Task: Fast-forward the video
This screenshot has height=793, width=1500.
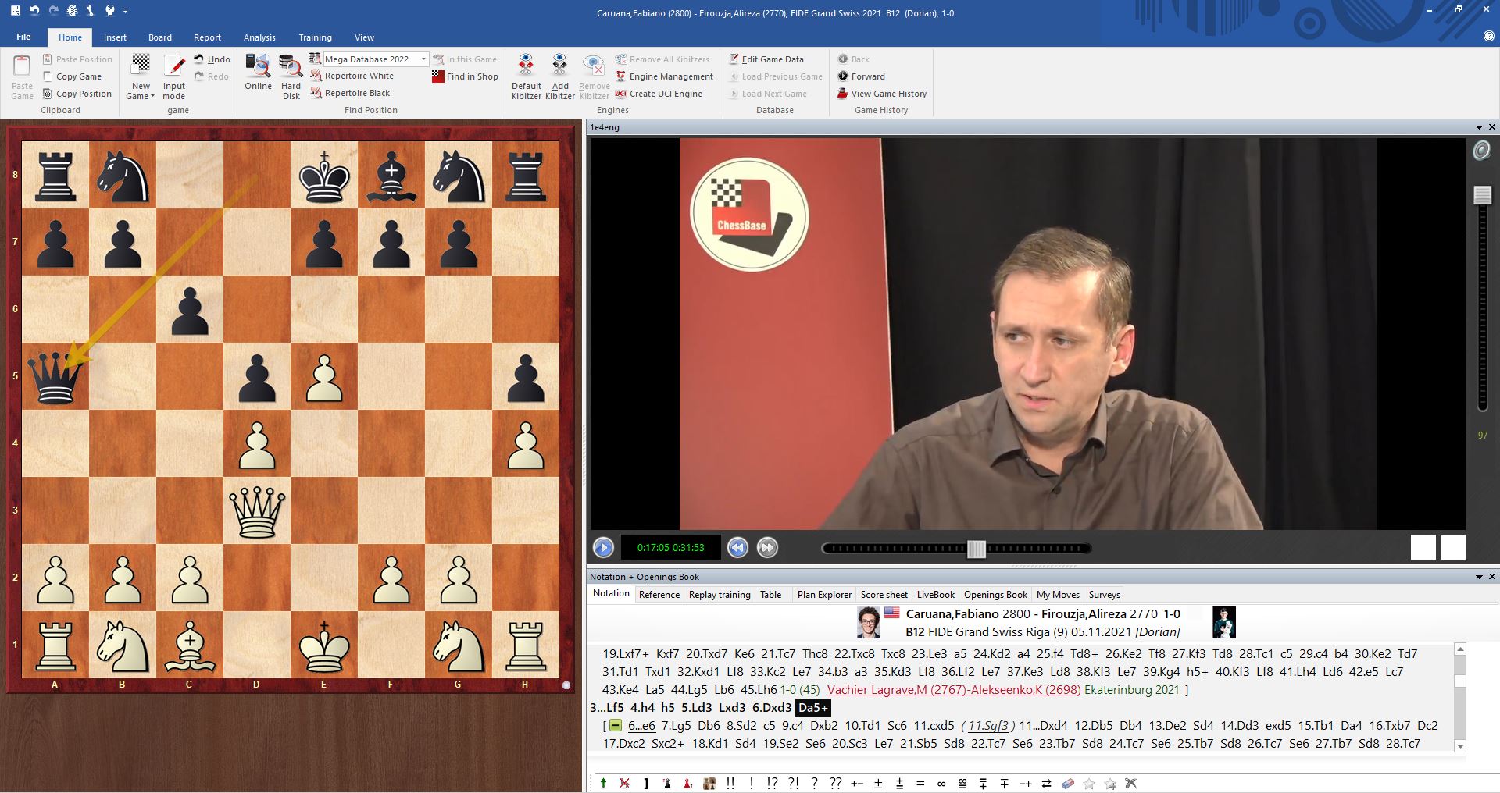Action: 767,548
